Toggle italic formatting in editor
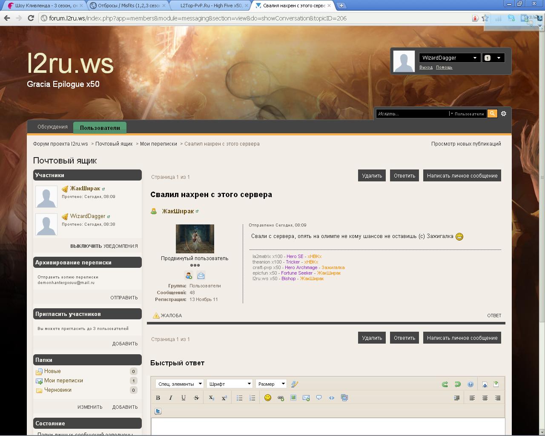Image resolution: width=545 pixels, height=436 pixels. coord(171,398)
